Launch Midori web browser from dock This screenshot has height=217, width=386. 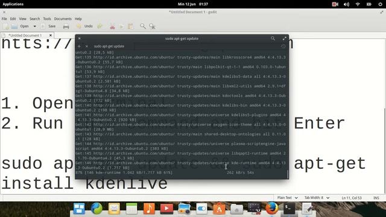click(96, 209)
